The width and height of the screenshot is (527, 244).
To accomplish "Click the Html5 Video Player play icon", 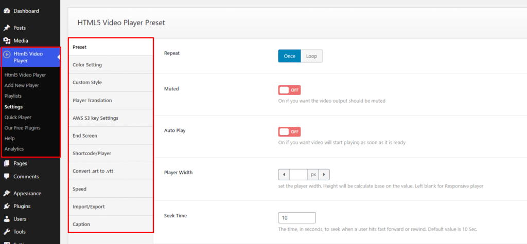I will [7, 54].
